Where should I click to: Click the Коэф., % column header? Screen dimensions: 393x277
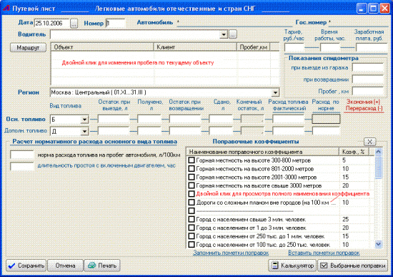pyautogui.click(x=354, y=152)
